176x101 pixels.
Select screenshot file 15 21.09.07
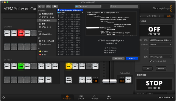[70, 54]
